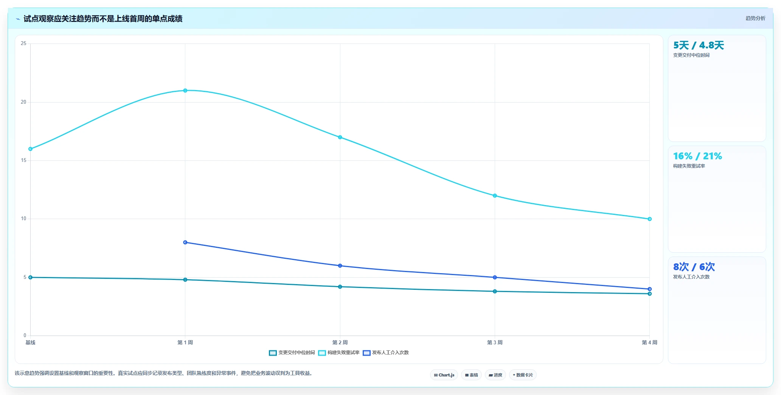
Task: Select 发布人工介入次数 point at 第 1 周
Action: pos(185,243)
